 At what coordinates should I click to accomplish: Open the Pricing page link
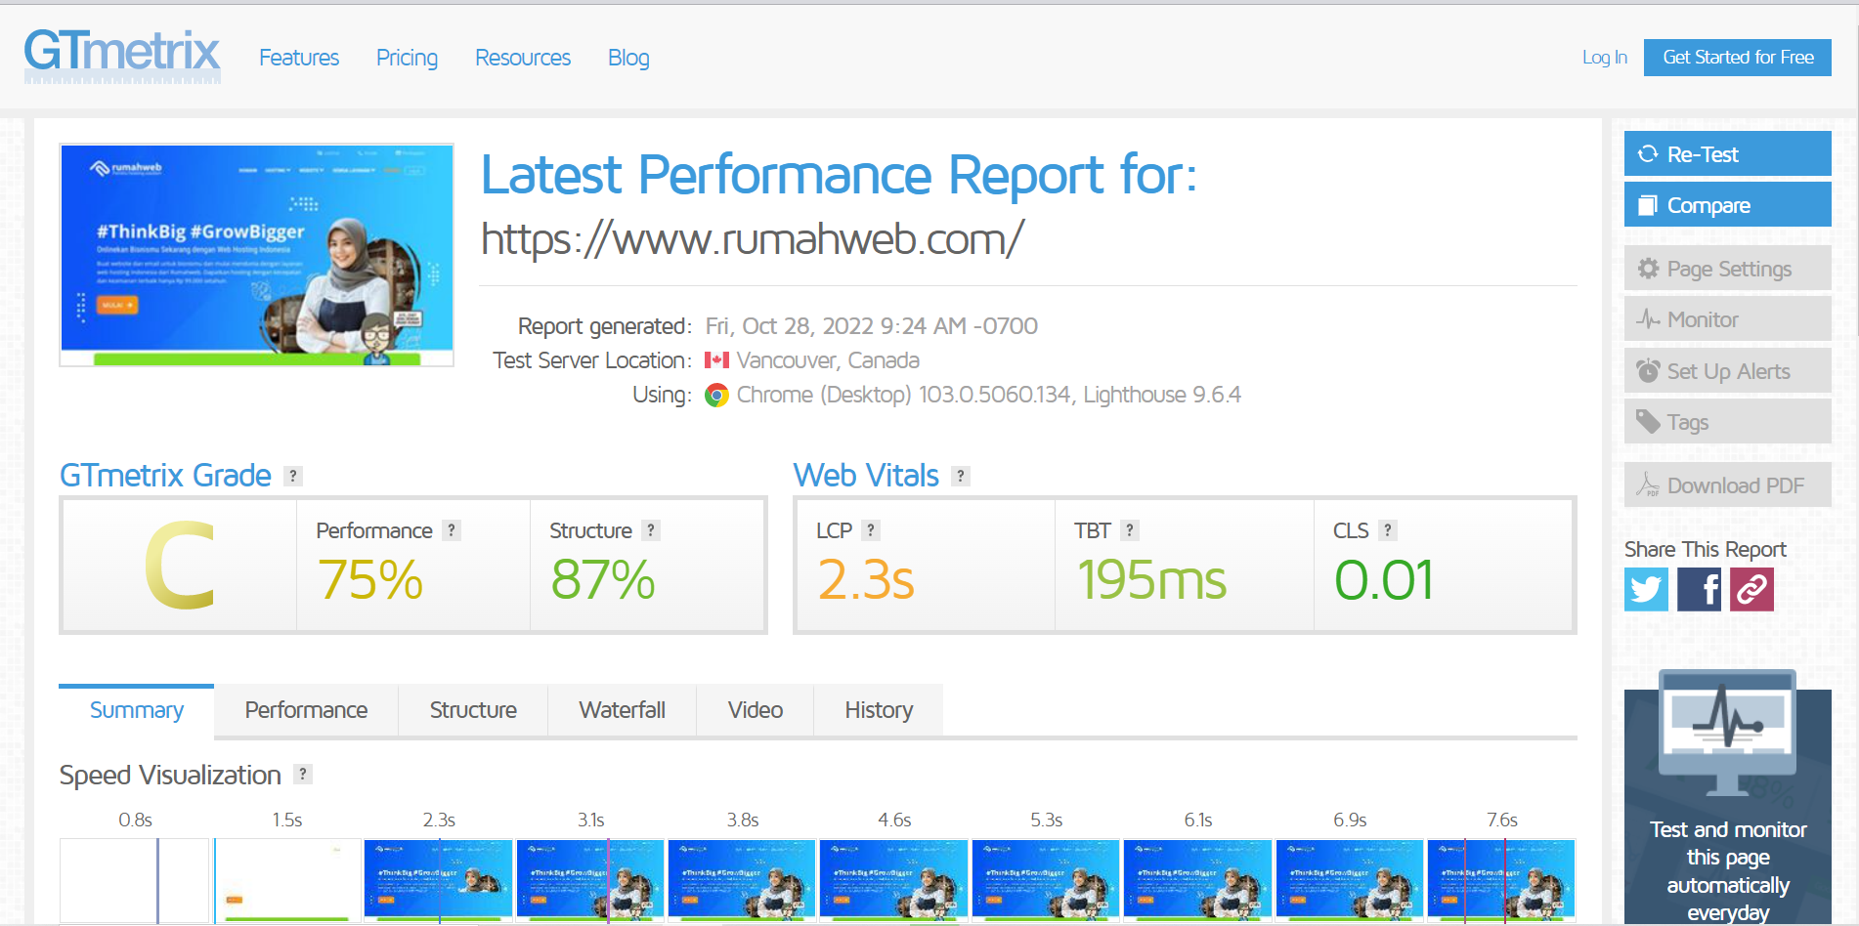click(407, 58)
